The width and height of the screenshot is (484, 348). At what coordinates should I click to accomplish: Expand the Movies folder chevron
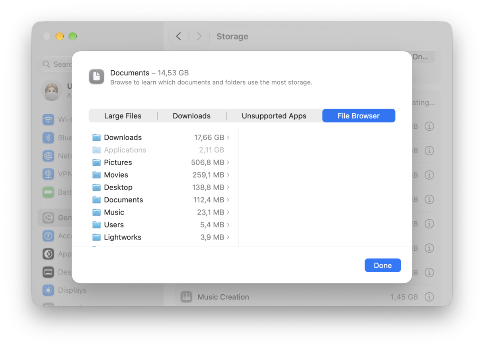(x=228, y=175)
